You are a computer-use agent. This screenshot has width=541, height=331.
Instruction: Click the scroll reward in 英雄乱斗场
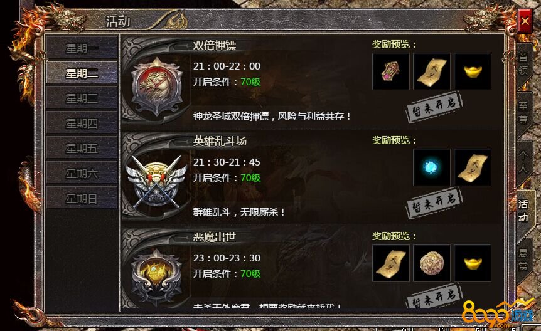[x=473, y=167]
